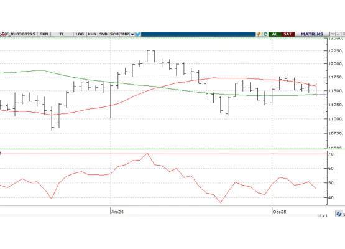Click the Twitter bird icon
The width and height of the screenshot is (345, 249).
tap(138, 34)
